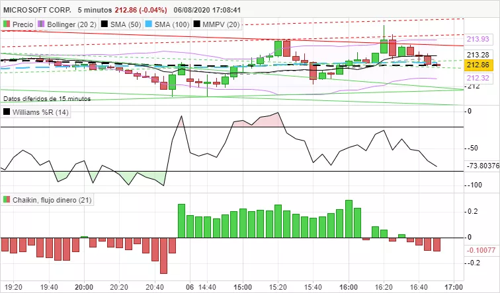Click the Williams value -73.80376 label

coord(483,166)
